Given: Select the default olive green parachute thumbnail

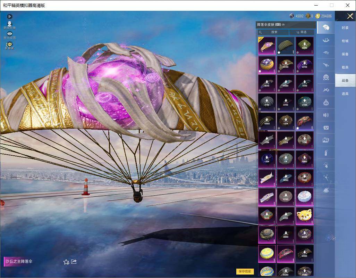Looking at the screenshot, I should pos(286,46).
